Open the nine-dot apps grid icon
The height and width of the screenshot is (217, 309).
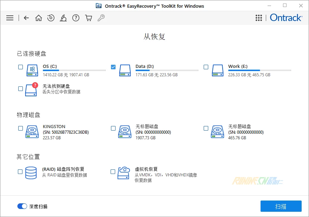259,18
